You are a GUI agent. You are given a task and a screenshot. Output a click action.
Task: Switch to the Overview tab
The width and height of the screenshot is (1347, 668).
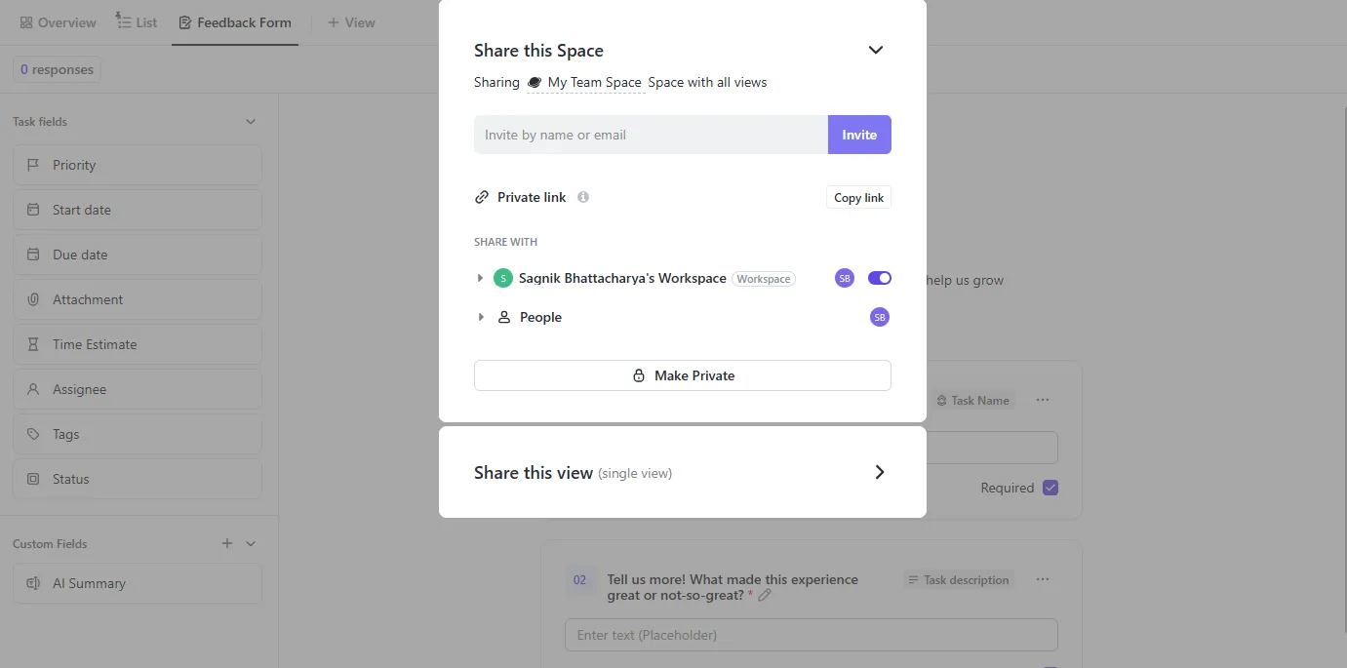pyautogui.click(x=58, y=22)
